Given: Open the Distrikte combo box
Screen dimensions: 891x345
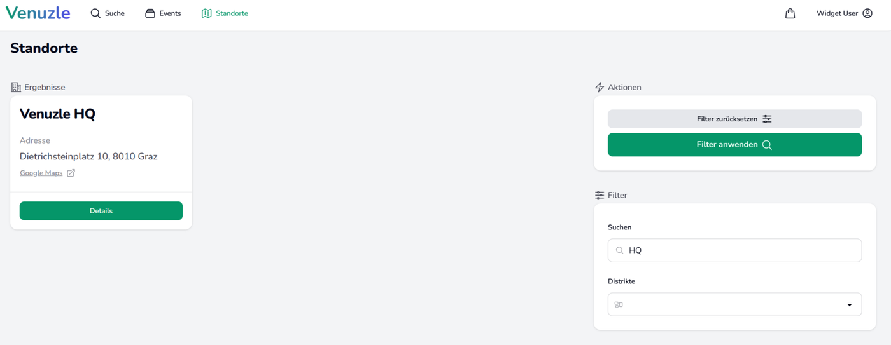Looking at the screenshot, I should point(734,304).
